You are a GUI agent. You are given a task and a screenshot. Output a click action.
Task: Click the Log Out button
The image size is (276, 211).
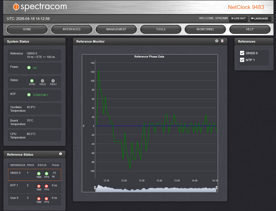coord(238,19)
